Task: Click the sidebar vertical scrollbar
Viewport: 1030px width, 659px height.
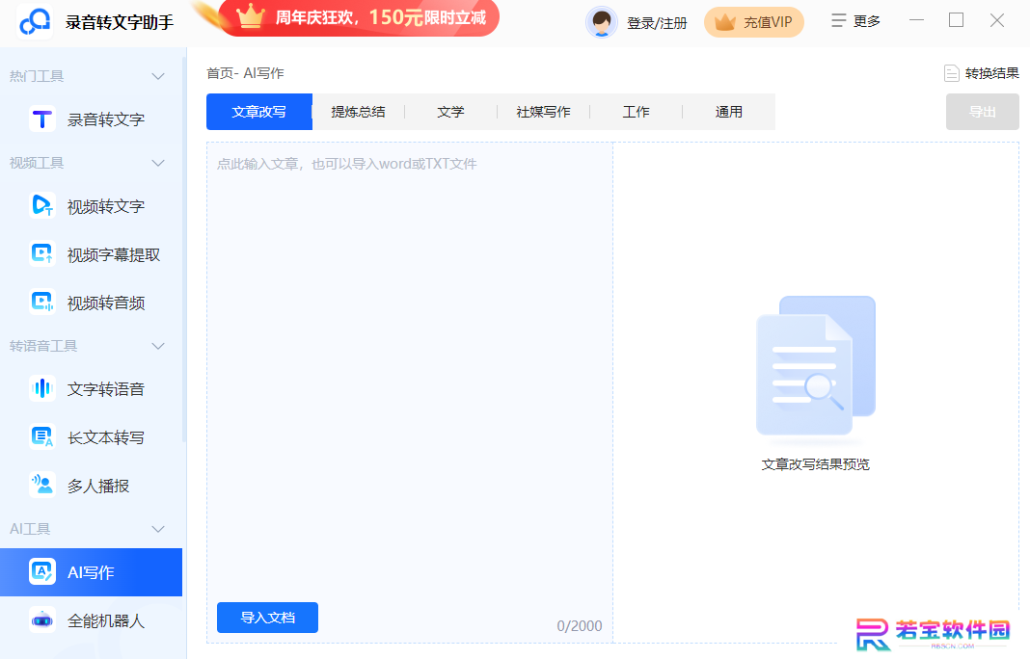Action: 184,250
